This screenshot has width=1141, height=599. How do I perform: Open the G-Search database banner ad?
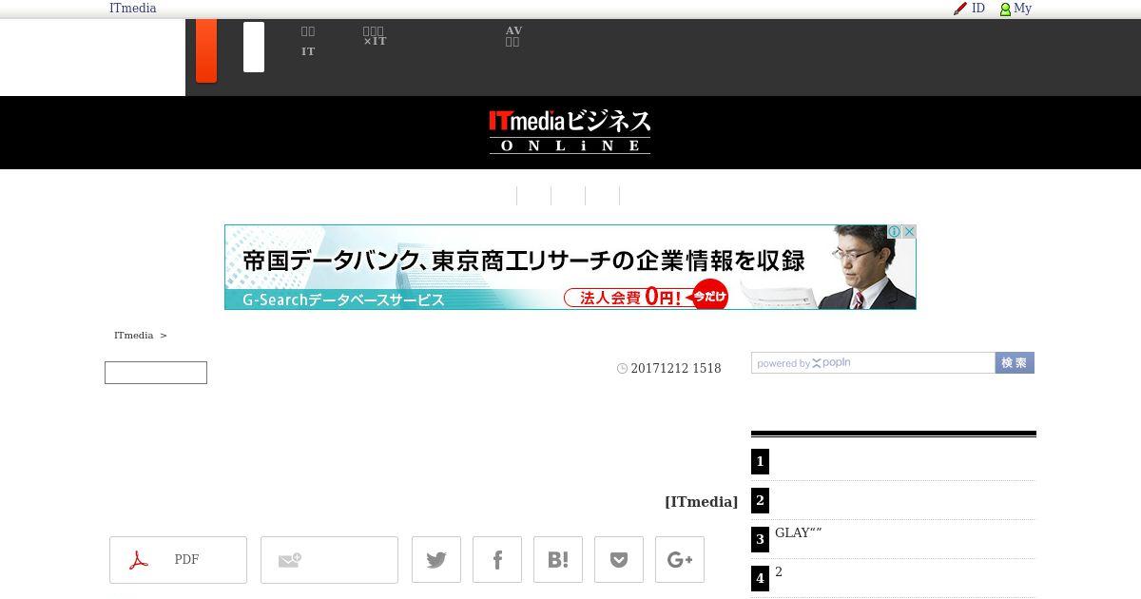tap(570, 267)
